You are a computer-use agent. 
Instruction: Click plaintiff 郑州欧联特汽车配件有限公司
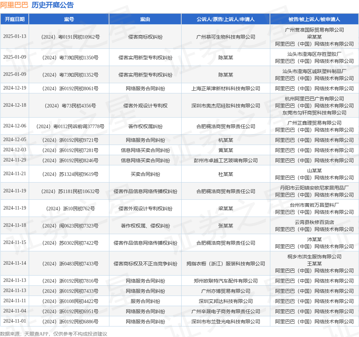click(225, 281)
